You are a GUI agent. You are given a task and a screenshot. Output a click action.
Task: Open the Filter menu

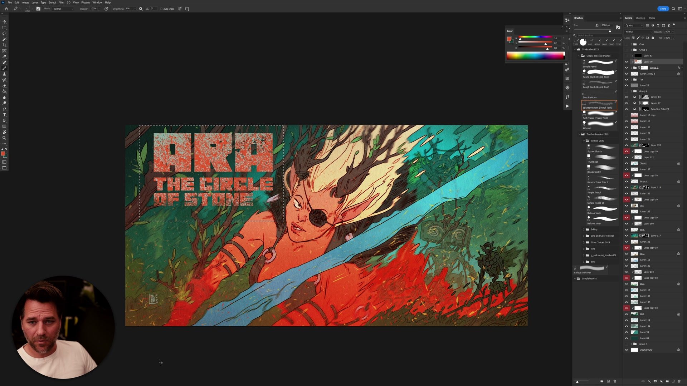click(x=61, y=2)
